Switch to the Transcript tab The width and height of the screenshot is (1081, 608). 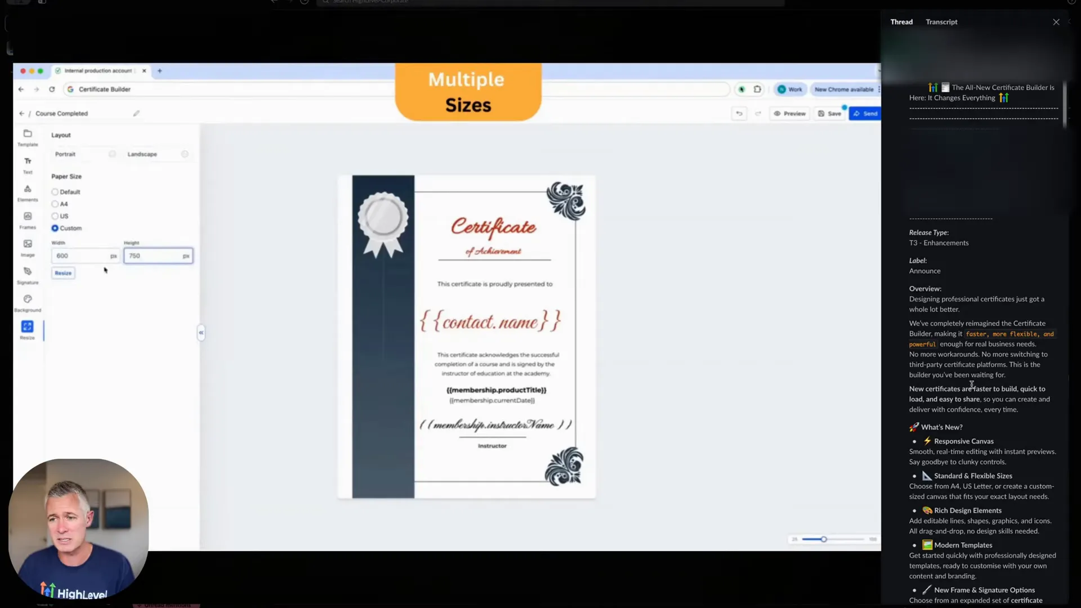click(941, 22)
